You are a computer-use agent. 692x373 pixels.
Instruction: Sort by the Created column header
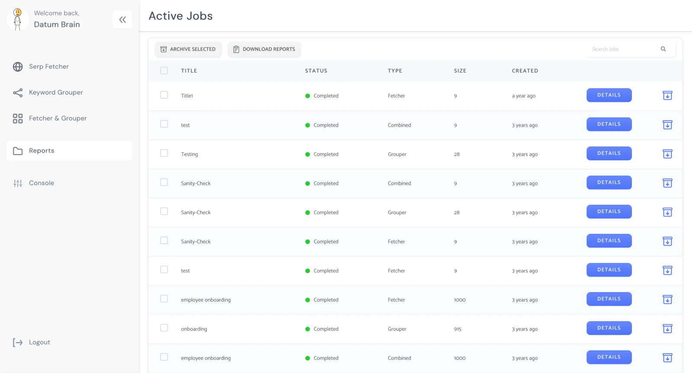click(x=525, y=71)
